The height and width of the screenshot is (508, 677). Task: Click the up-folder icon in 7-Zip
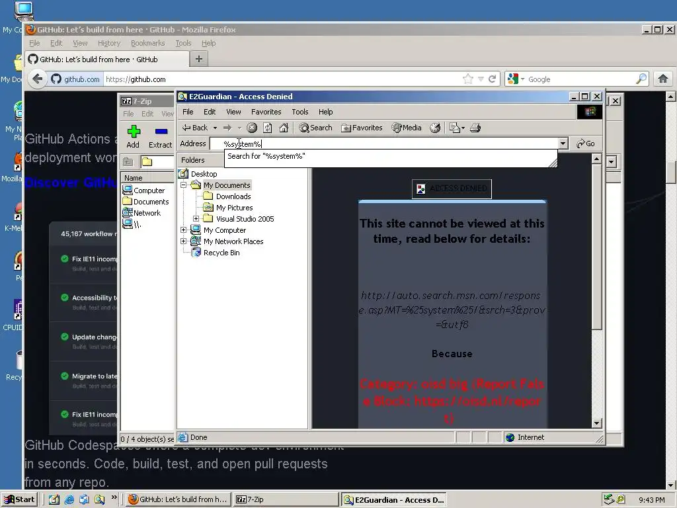[128, 162]
